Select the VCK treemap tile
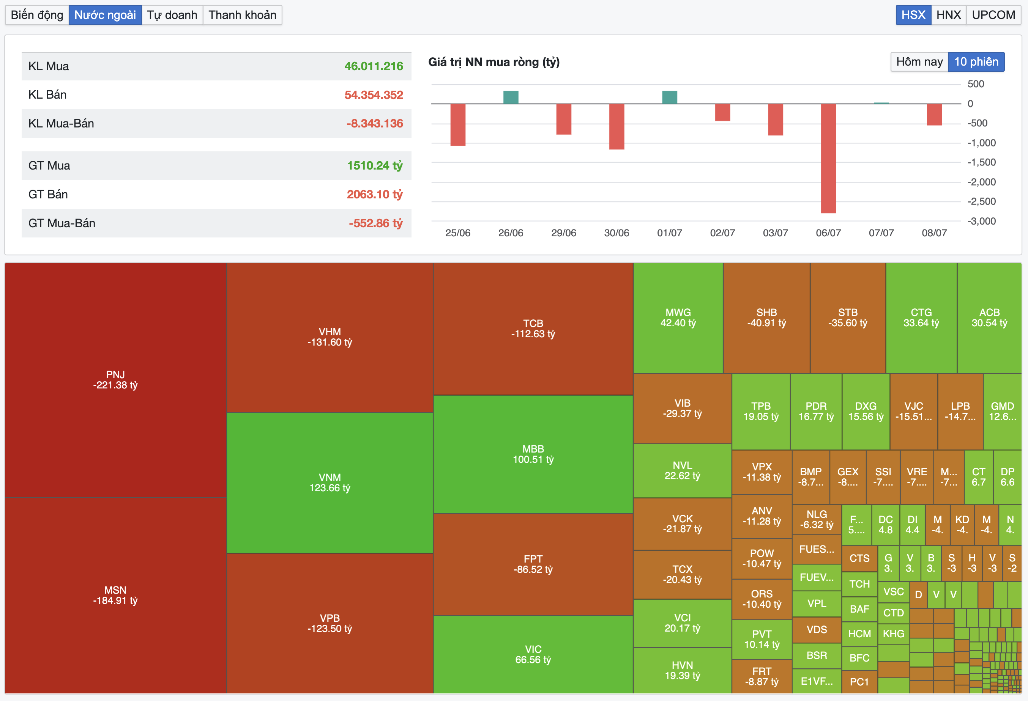 coord(683,524)
